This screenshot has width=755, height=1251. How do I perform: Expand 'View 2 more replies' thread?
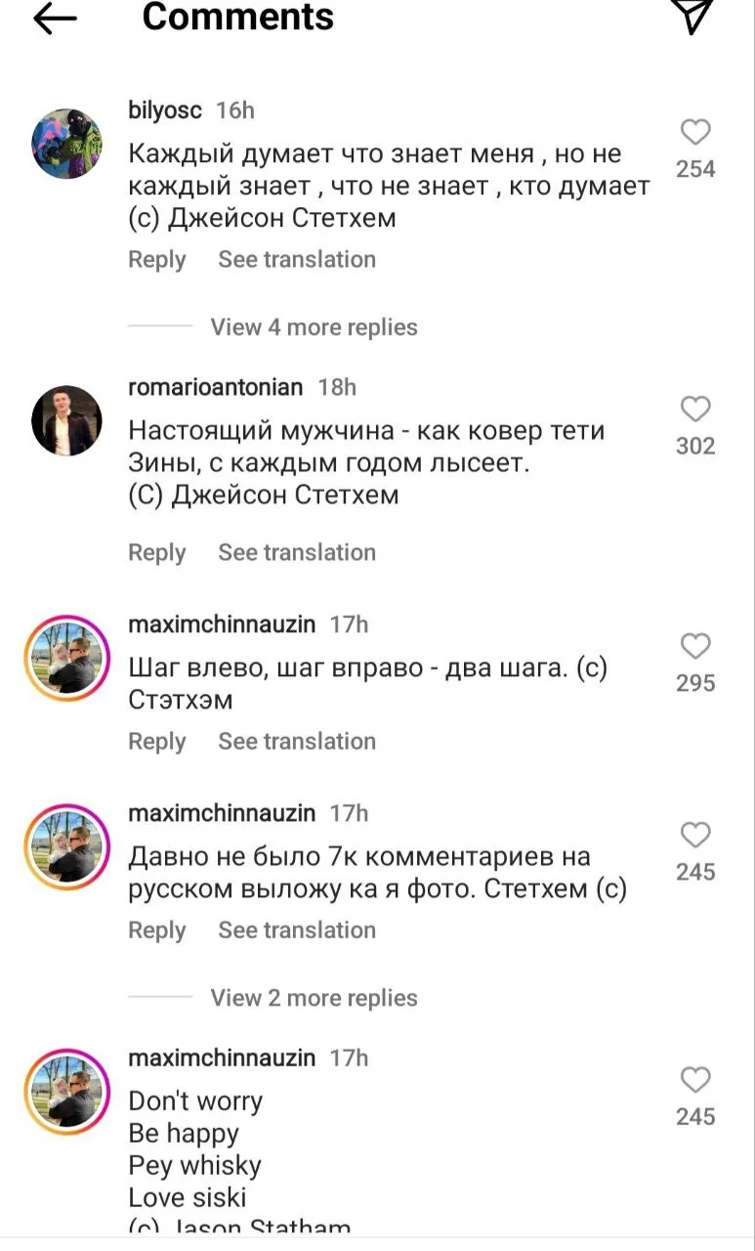[314, 997]
